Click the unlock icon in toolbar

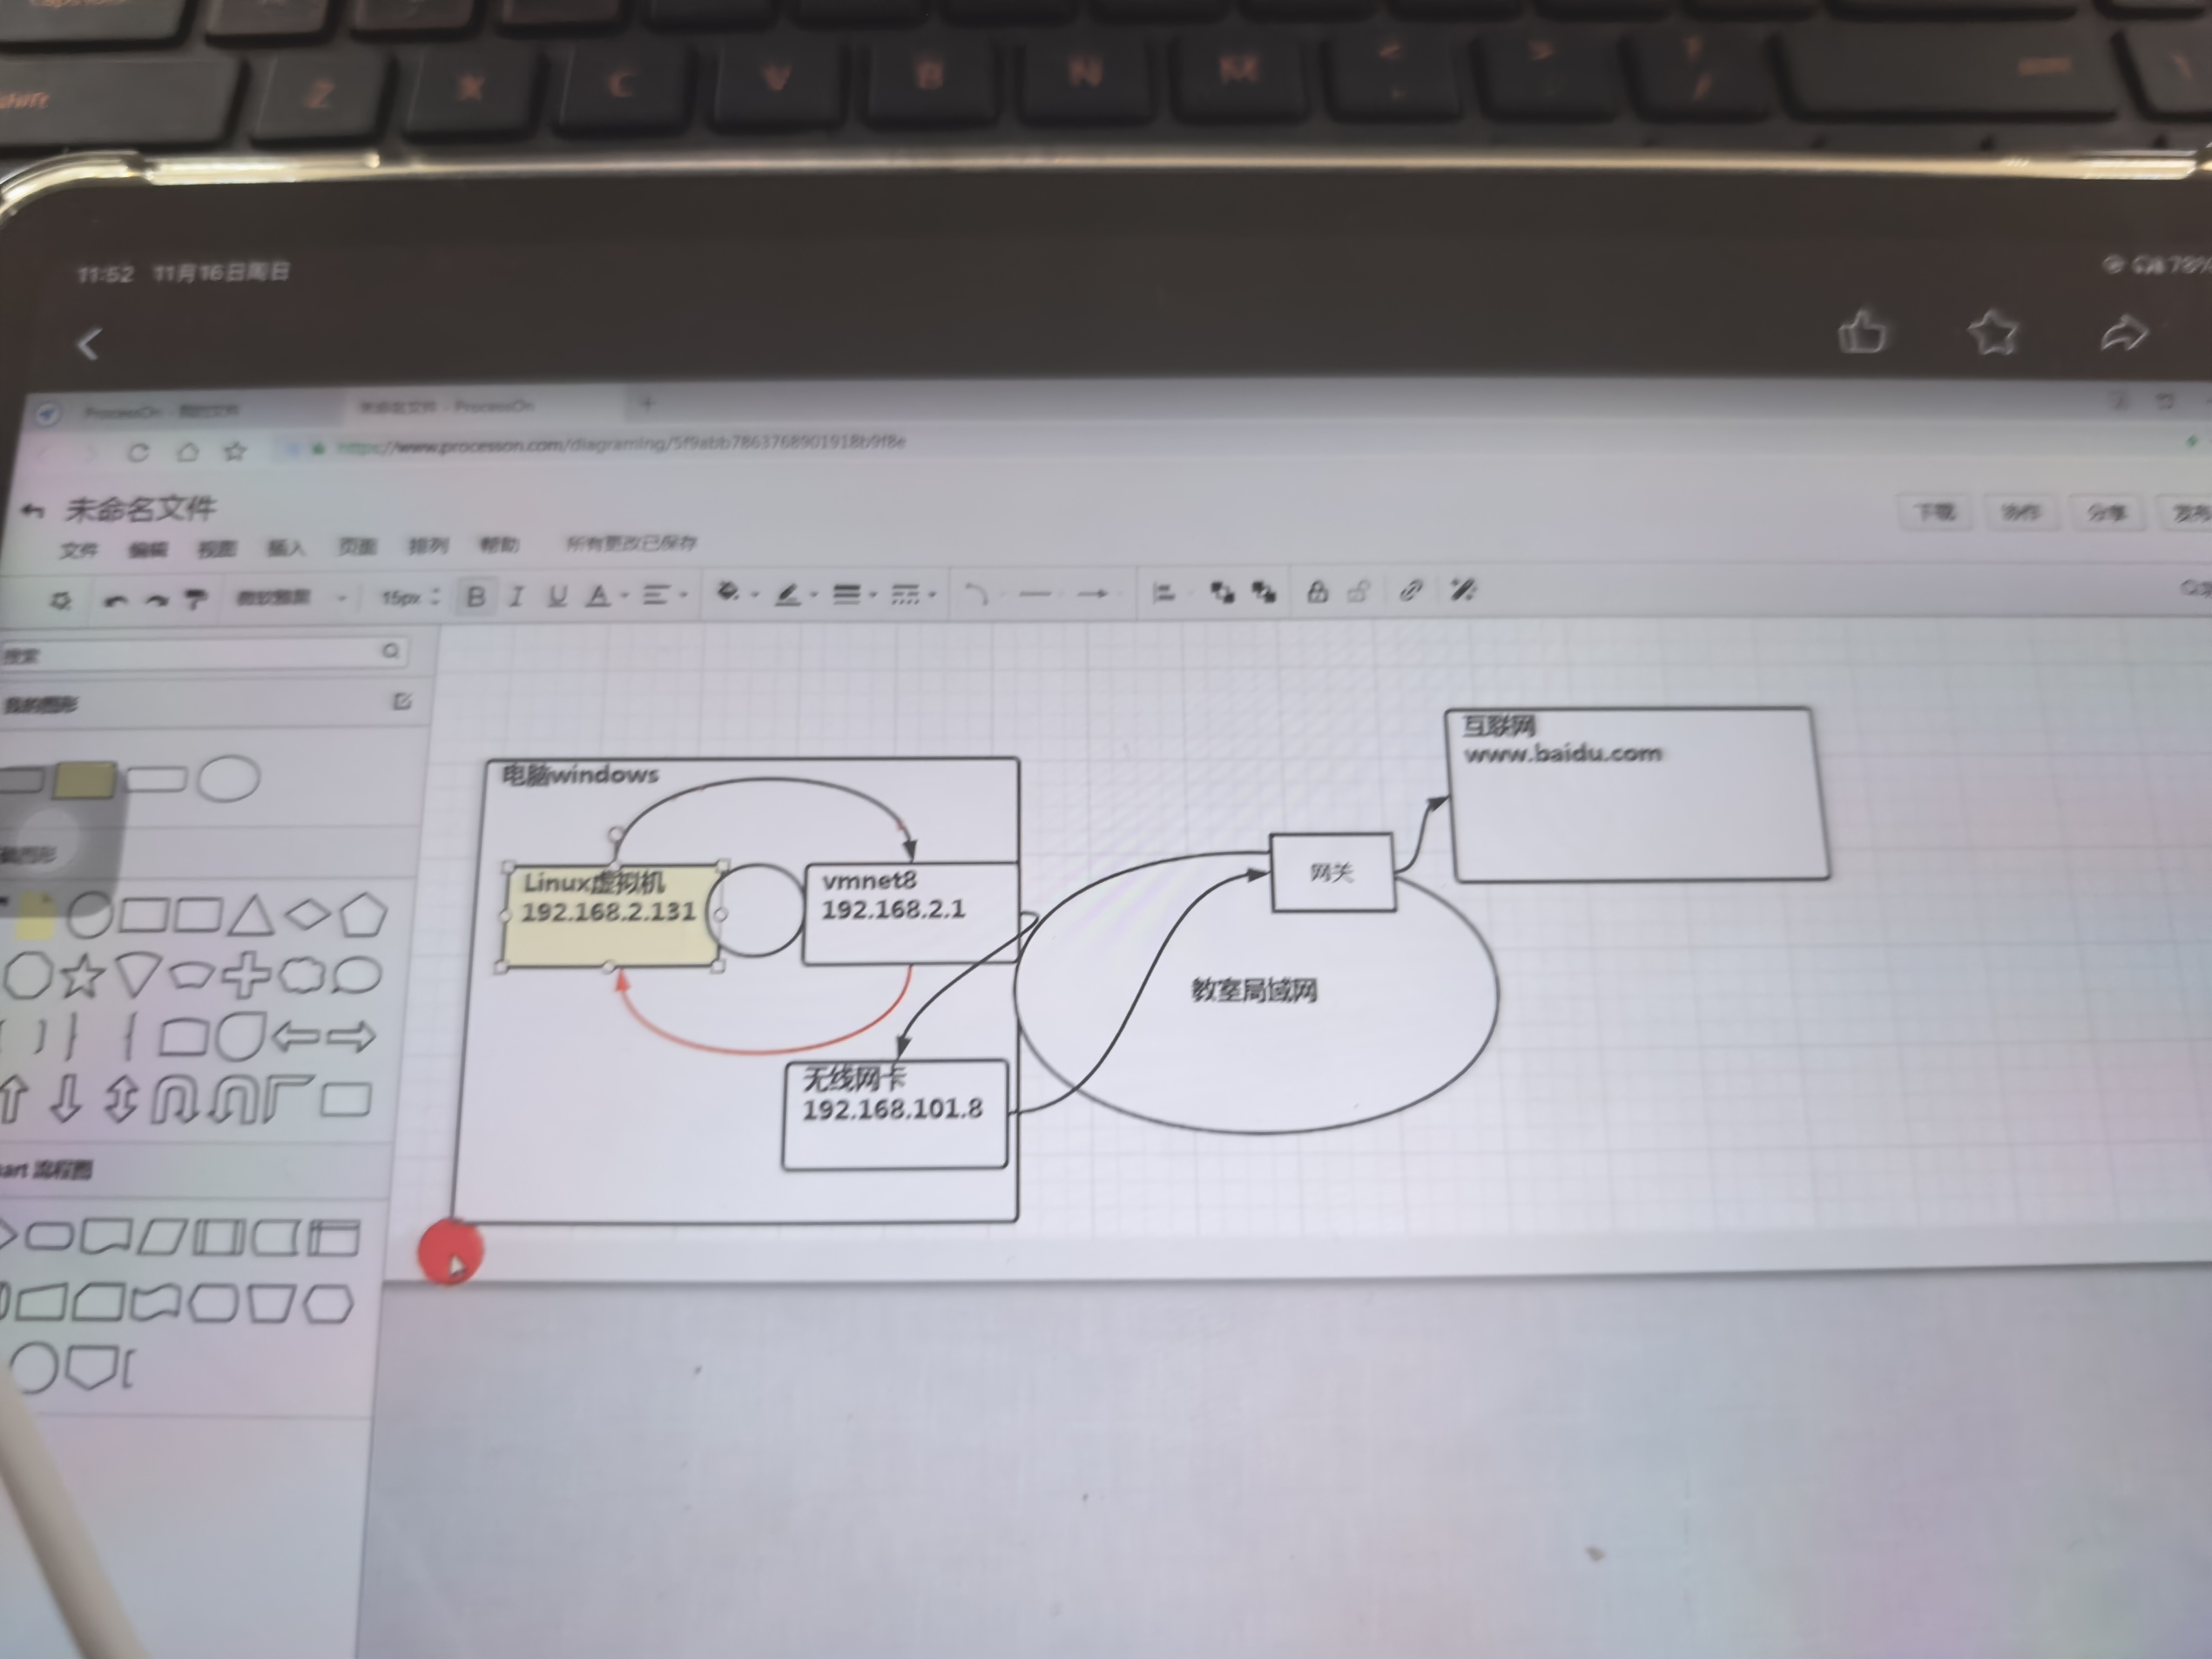[x=1358, y=592]
